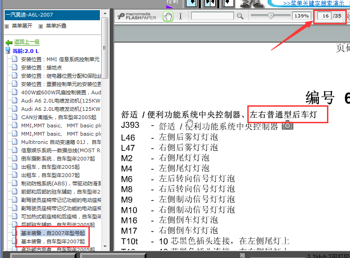This screenshot has height=258, width=350.
Task: Open 制动防抱系统(ABS) item
Action: point(61,183)
